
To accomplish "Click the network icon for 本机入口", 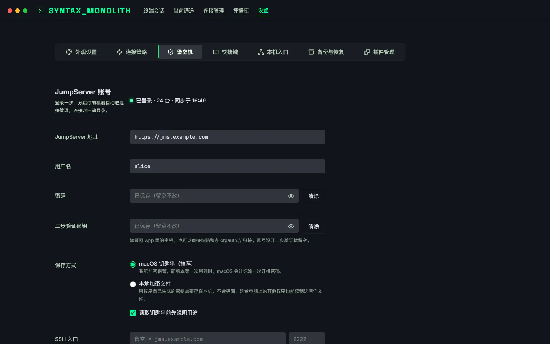I will [x=261, y=52].
